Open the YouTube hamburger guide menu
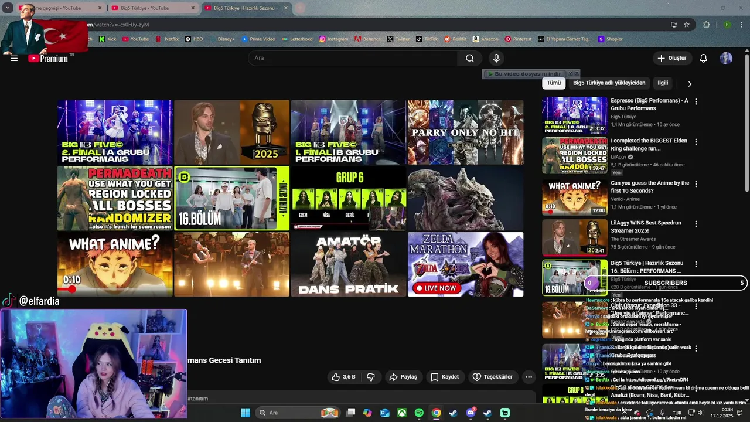Screen dimensions: 750x422 point(14,58)
